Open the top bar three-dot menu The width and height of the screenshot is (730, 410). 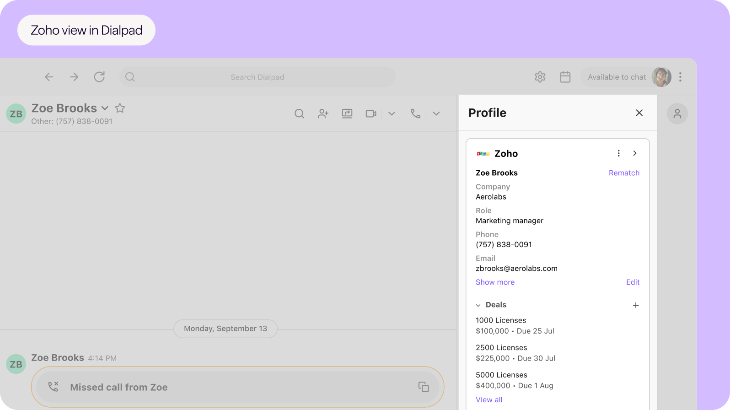click(x=681, y=77)
